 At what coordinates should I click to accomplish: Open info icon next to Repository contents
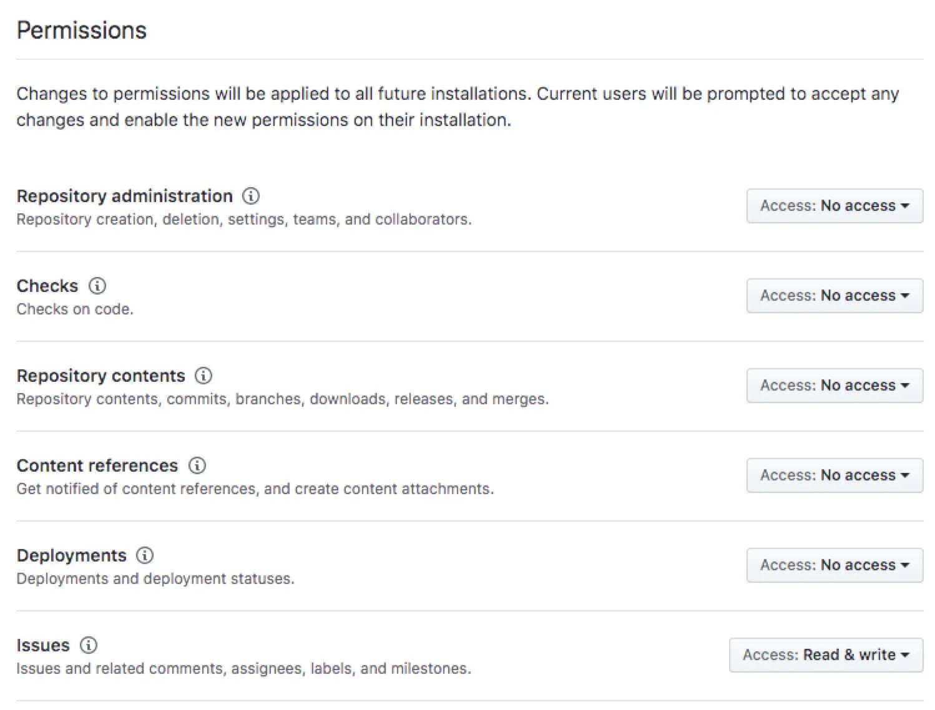click(x=203, y=376)
